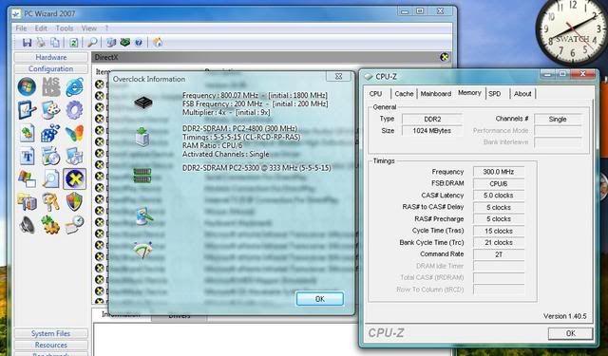Open the purple gear icon in the sidebar
This screenshot has height=356, width=608.
point(74,110)
